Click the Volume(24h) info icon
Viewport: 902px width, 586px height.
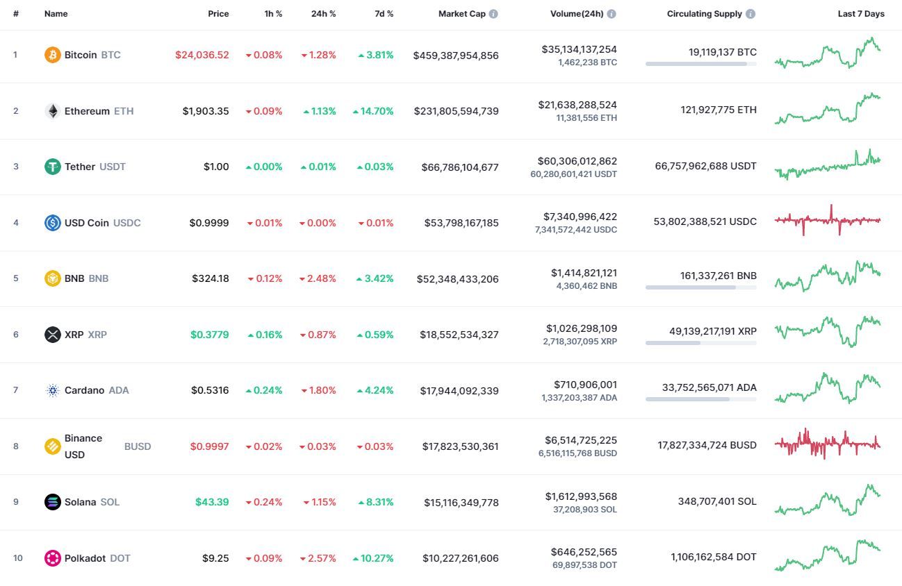coord(612,14)
